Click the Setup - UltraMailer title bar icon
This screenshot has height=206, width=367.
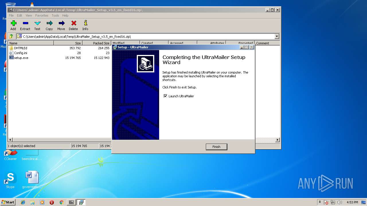(115, 47)
